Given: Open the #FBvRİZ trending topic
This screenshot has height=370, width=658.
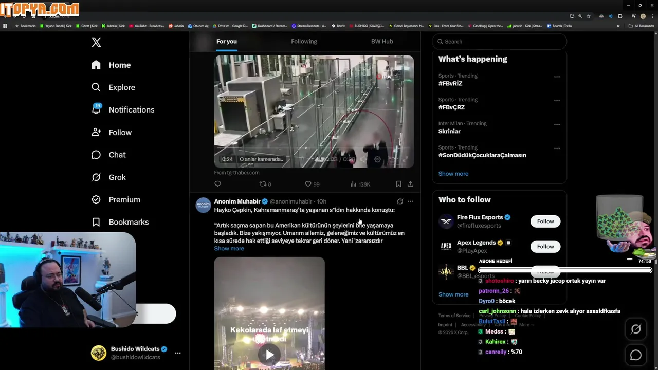Looking at the screenshot, I should tap(450, 84).
